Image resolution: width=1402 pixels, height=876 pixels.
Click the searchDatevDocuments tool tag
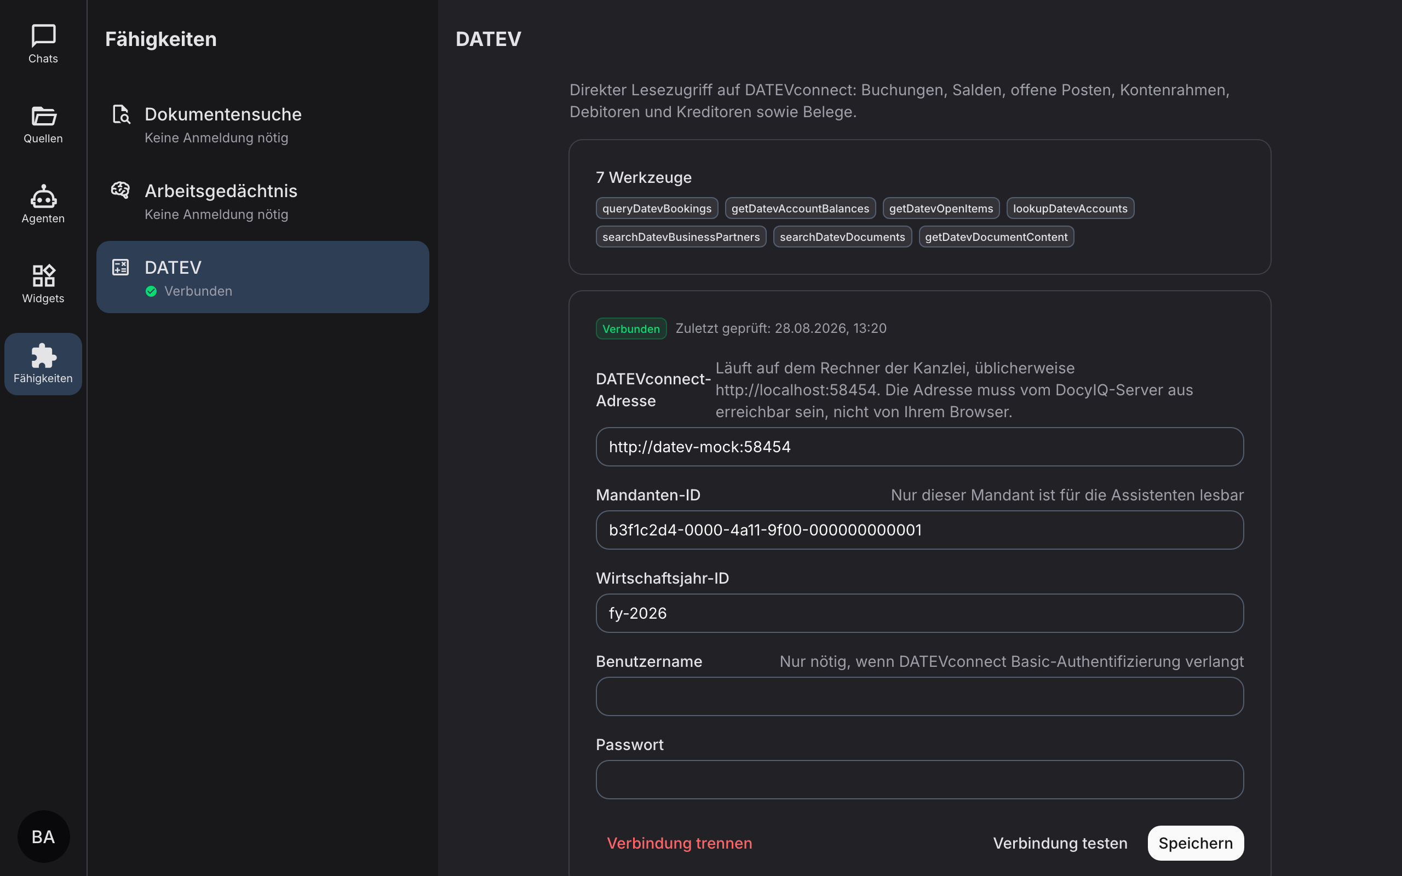point(842,237)
